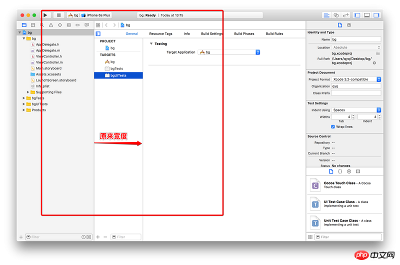Expand the bgTests folder
Viewport: 400px width, 265px height.
point(23,98)
